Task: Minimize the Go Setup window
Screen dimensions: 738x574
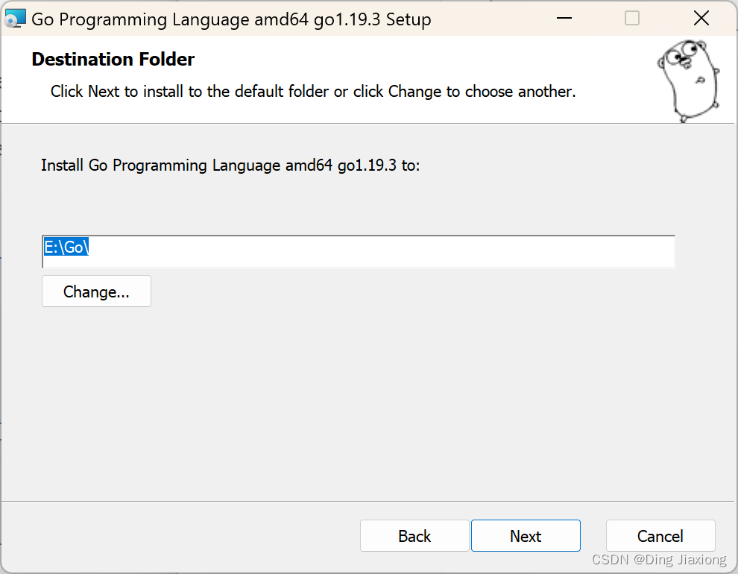Action: tap(564, 19)
